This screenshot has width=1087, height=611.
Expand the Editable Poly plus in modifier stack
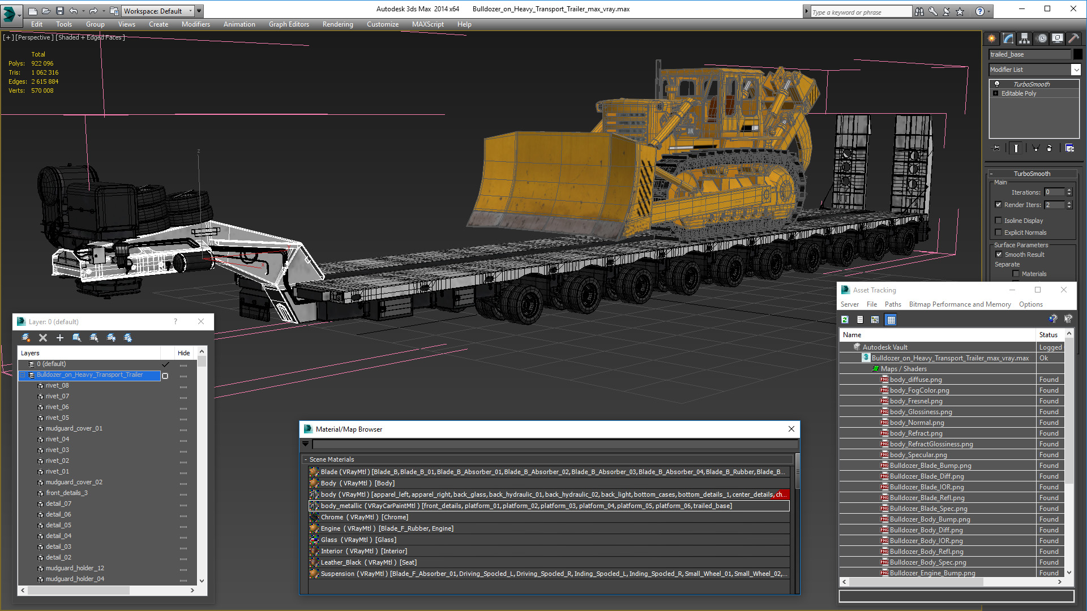[x=996, y=93]
